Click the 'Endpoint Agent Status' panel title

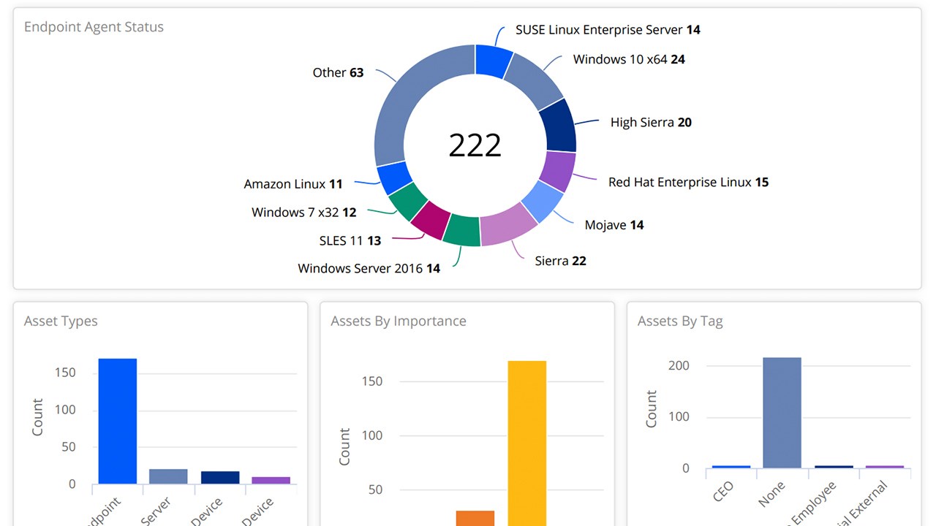click(x=94, y=27)
